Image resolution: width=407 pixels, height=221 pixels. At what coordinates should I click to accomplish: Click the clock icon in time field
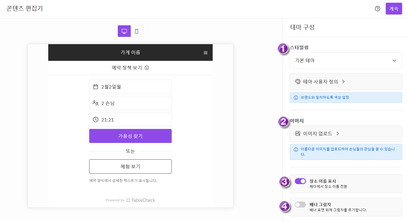click(96, 120)
